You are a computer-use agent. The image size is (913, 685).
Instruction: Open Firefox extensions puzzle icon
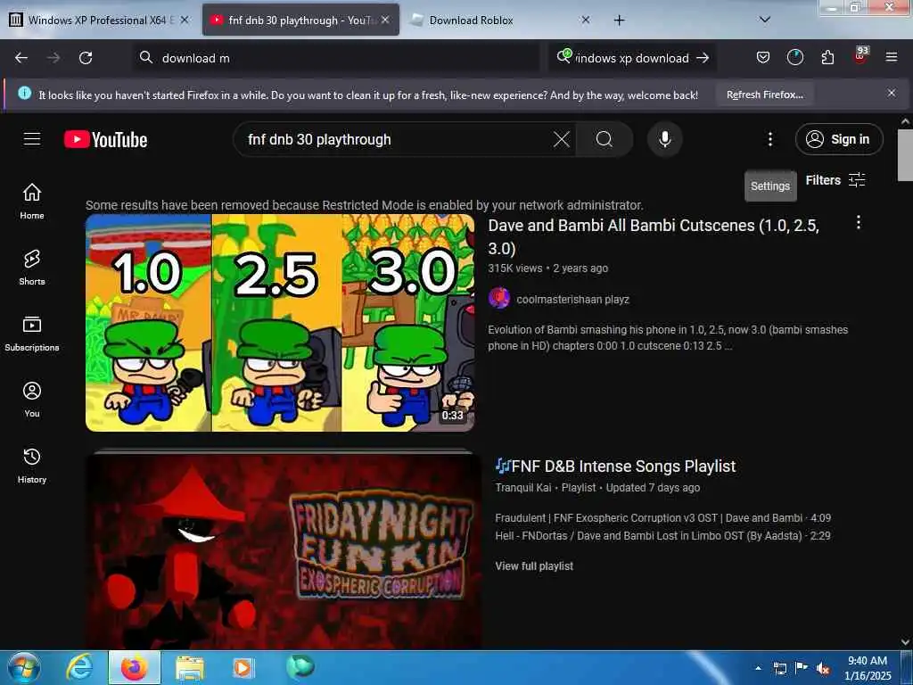[827, 57]
